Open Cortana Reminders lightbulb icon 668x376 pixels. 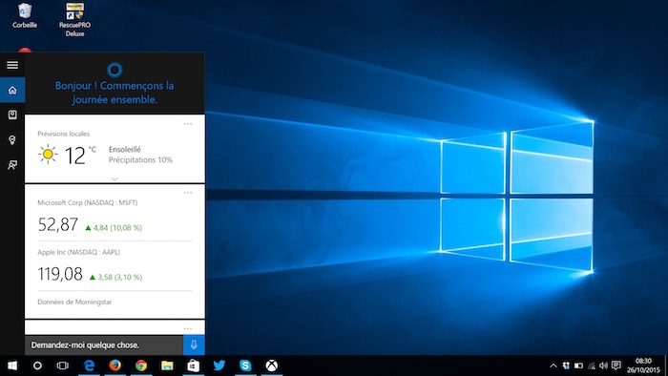12,140
